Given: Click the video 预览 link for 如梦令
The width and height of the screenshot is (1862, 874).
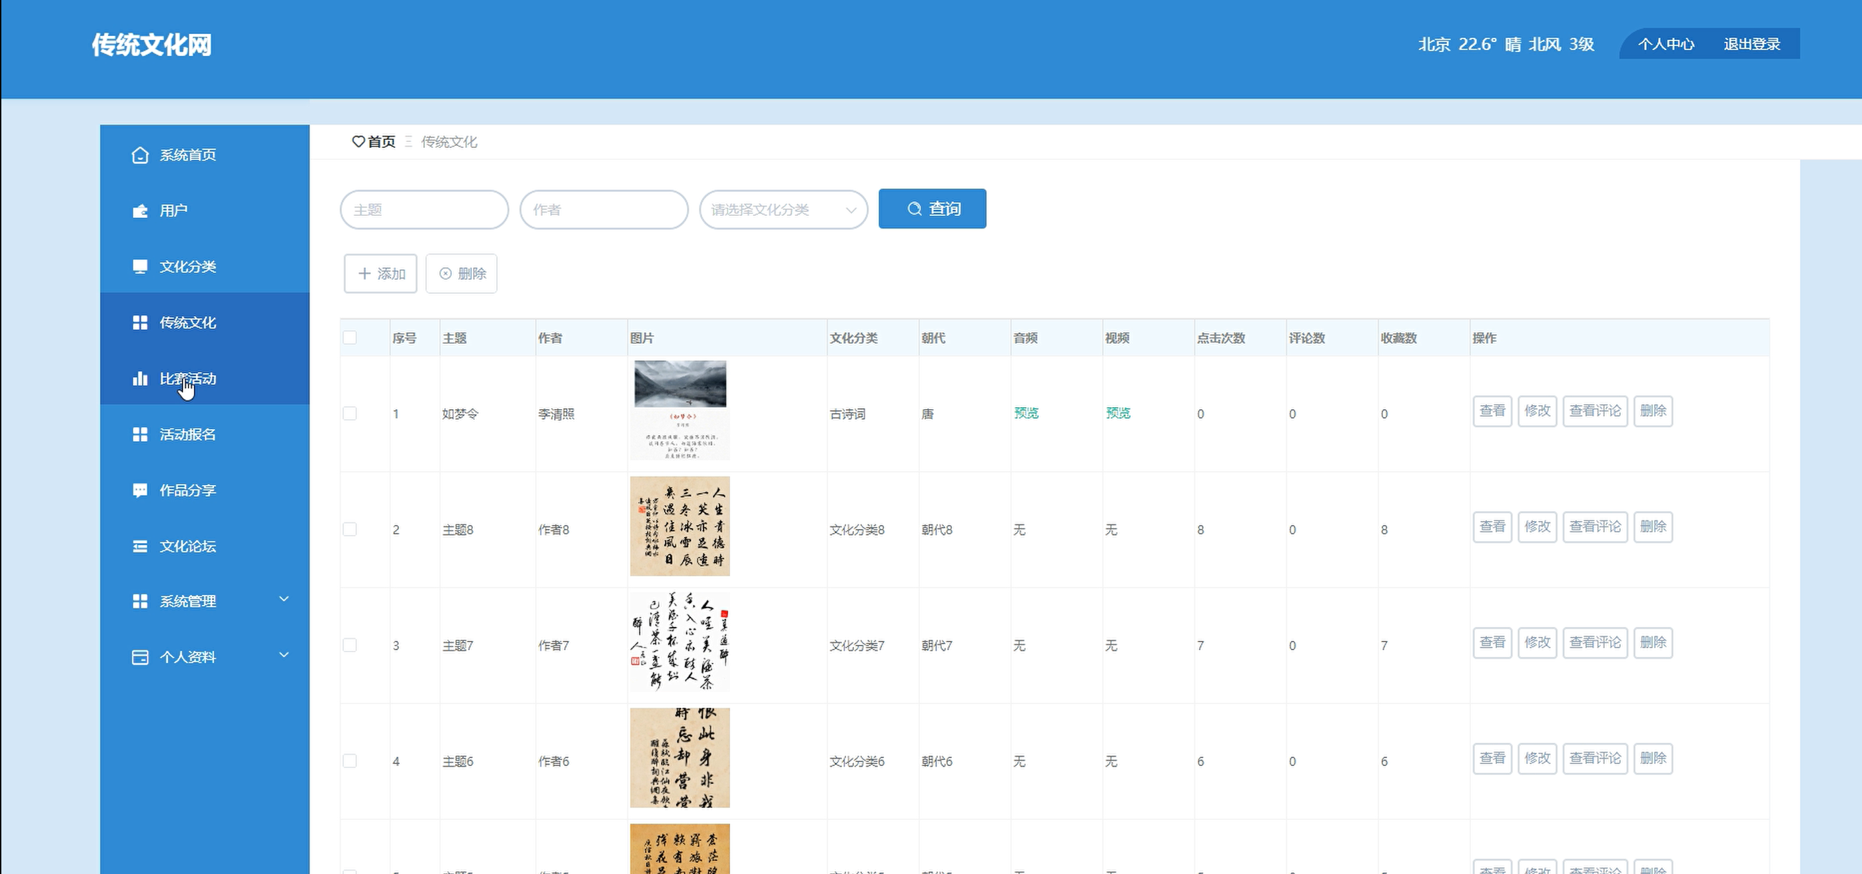Looking at the screenshot, I should pyautogui.click(x=1117, y=413).
